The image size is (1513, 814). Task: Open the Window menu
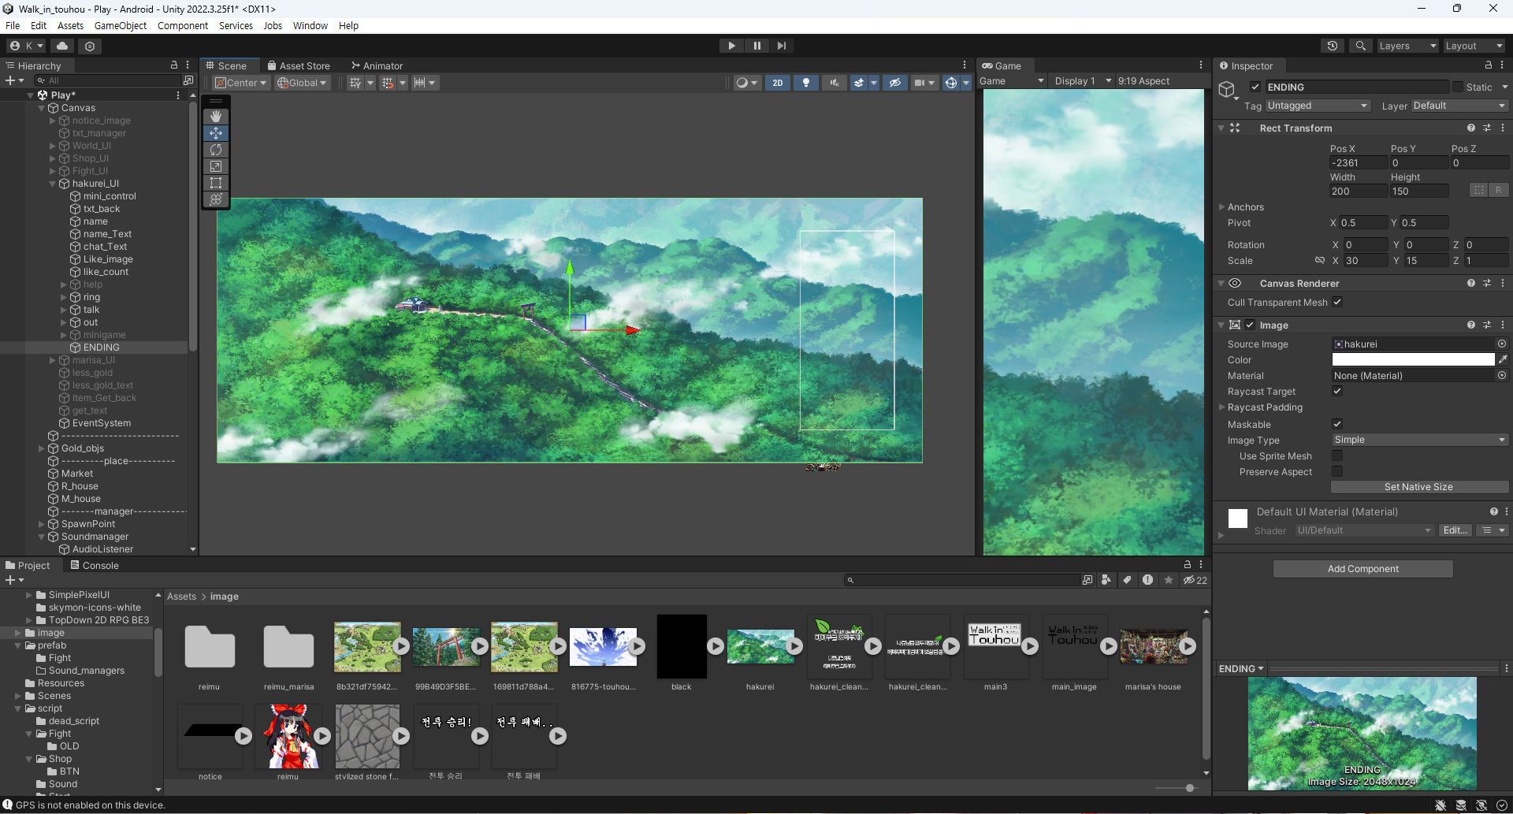pos(310,26)
